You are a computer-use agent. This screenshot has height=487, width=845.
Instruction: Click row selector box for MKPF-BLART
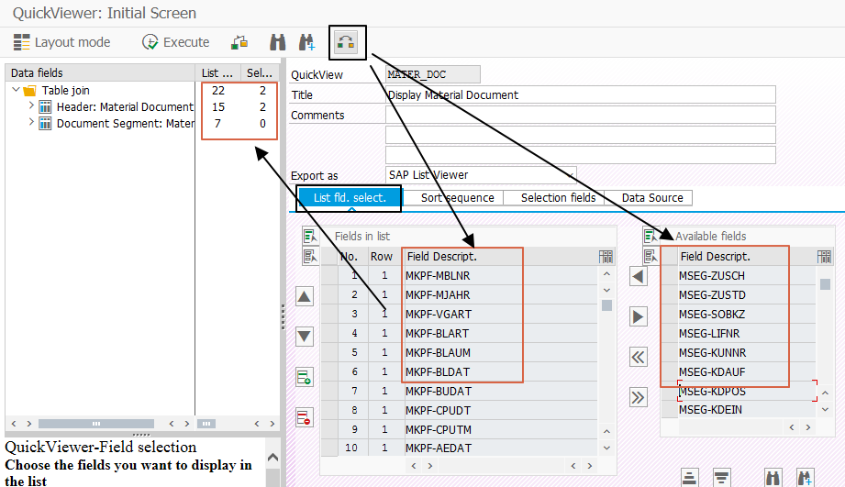[x=329, y=334]
